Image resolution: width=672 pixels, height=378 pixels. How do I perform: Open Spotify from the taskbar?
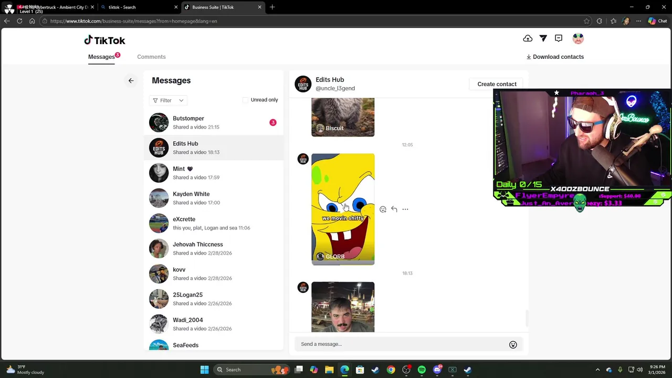tap(422, 370)
